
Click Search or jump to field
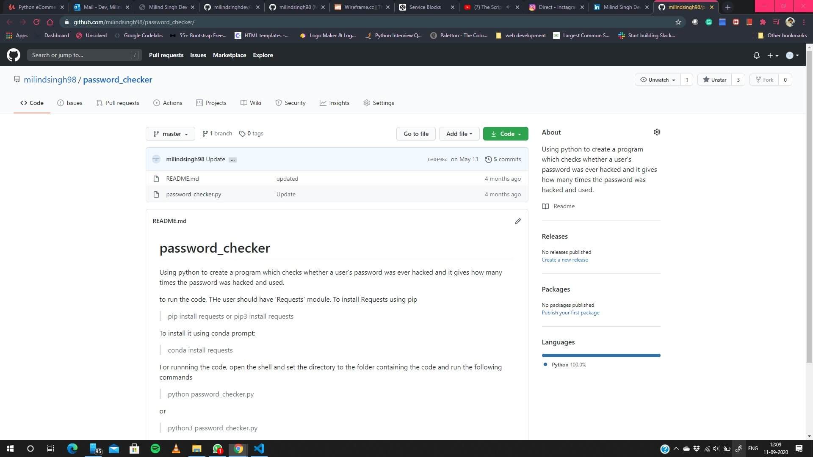click(x=84, y=55)
